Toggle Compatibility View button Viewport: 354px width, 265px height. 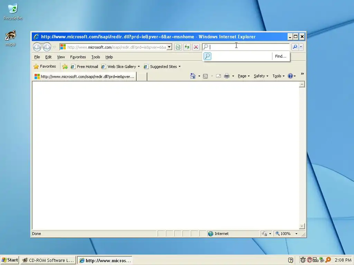click(x=178, y=47)
